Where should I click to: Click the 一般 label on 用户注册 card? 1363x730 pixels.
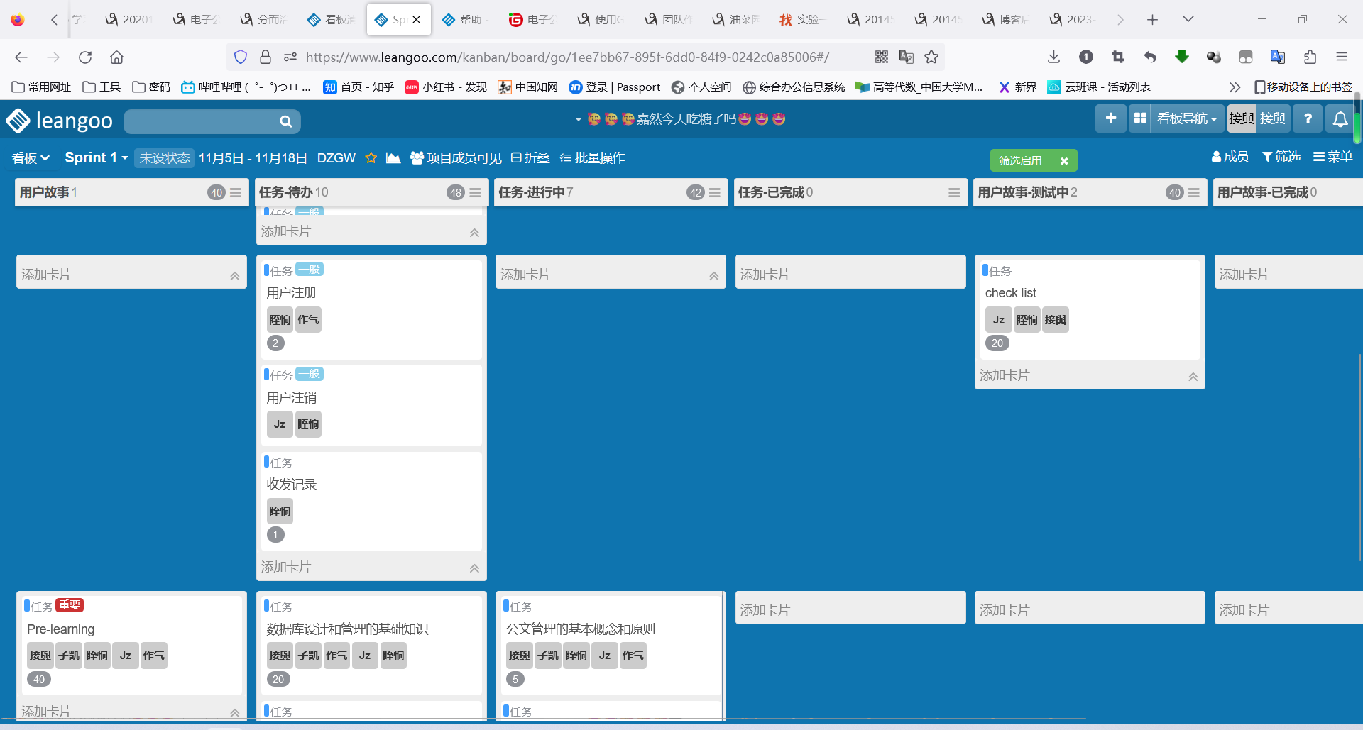click(x=310, y=270)
